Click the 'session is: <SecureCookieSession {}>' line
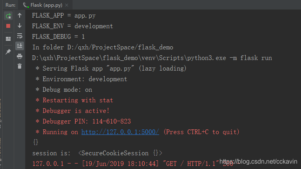This screenshot has width=301, height=169. (x=97, y=153)
